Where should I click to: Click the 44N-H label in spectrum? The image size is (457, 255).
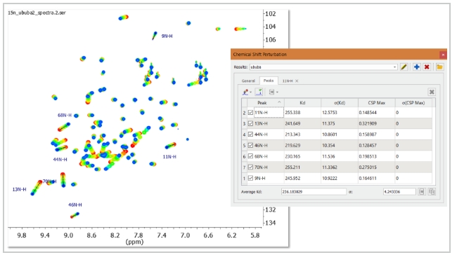(x=60, y=160)
